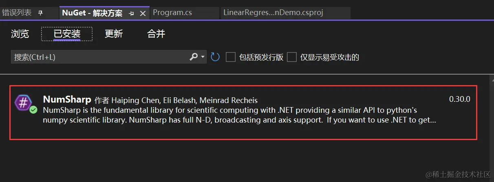The width and height of the screenshot is (494, 182).
Task: Click the NumSharp version 0.30.0 label
Action: click(460, 99)
